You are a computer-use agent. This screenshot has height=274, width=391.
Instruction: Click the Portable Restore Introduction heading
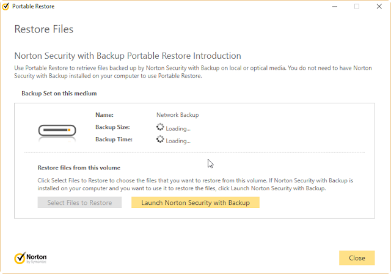click(x=128, y=56)
